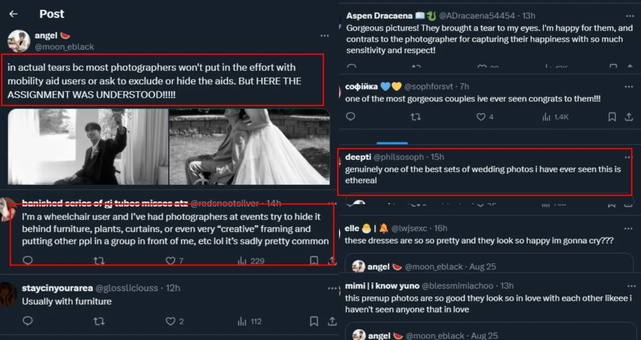Repost софійка's reply
Image resolution: width=641 pixels, height=340 pixels.
415,117
